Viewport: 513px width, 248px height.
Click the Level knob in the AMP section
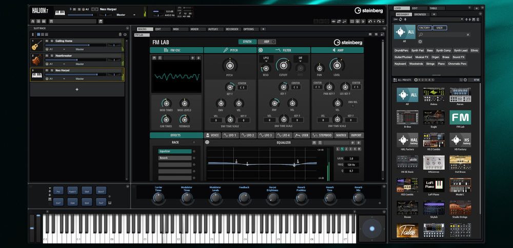tap(337, 65)
